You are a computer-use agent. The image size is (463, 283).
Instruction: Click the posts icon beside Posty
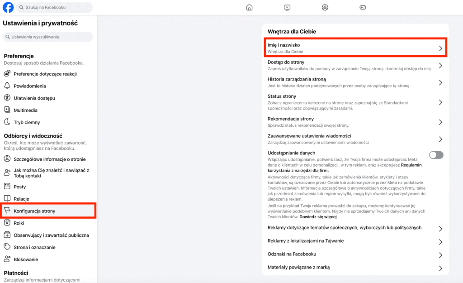point(7,186)
